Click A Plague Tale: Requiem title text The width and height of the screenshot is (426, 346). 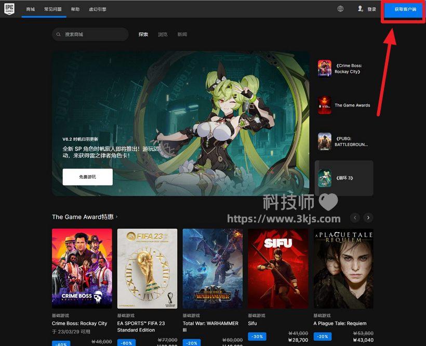pos(340,324)
